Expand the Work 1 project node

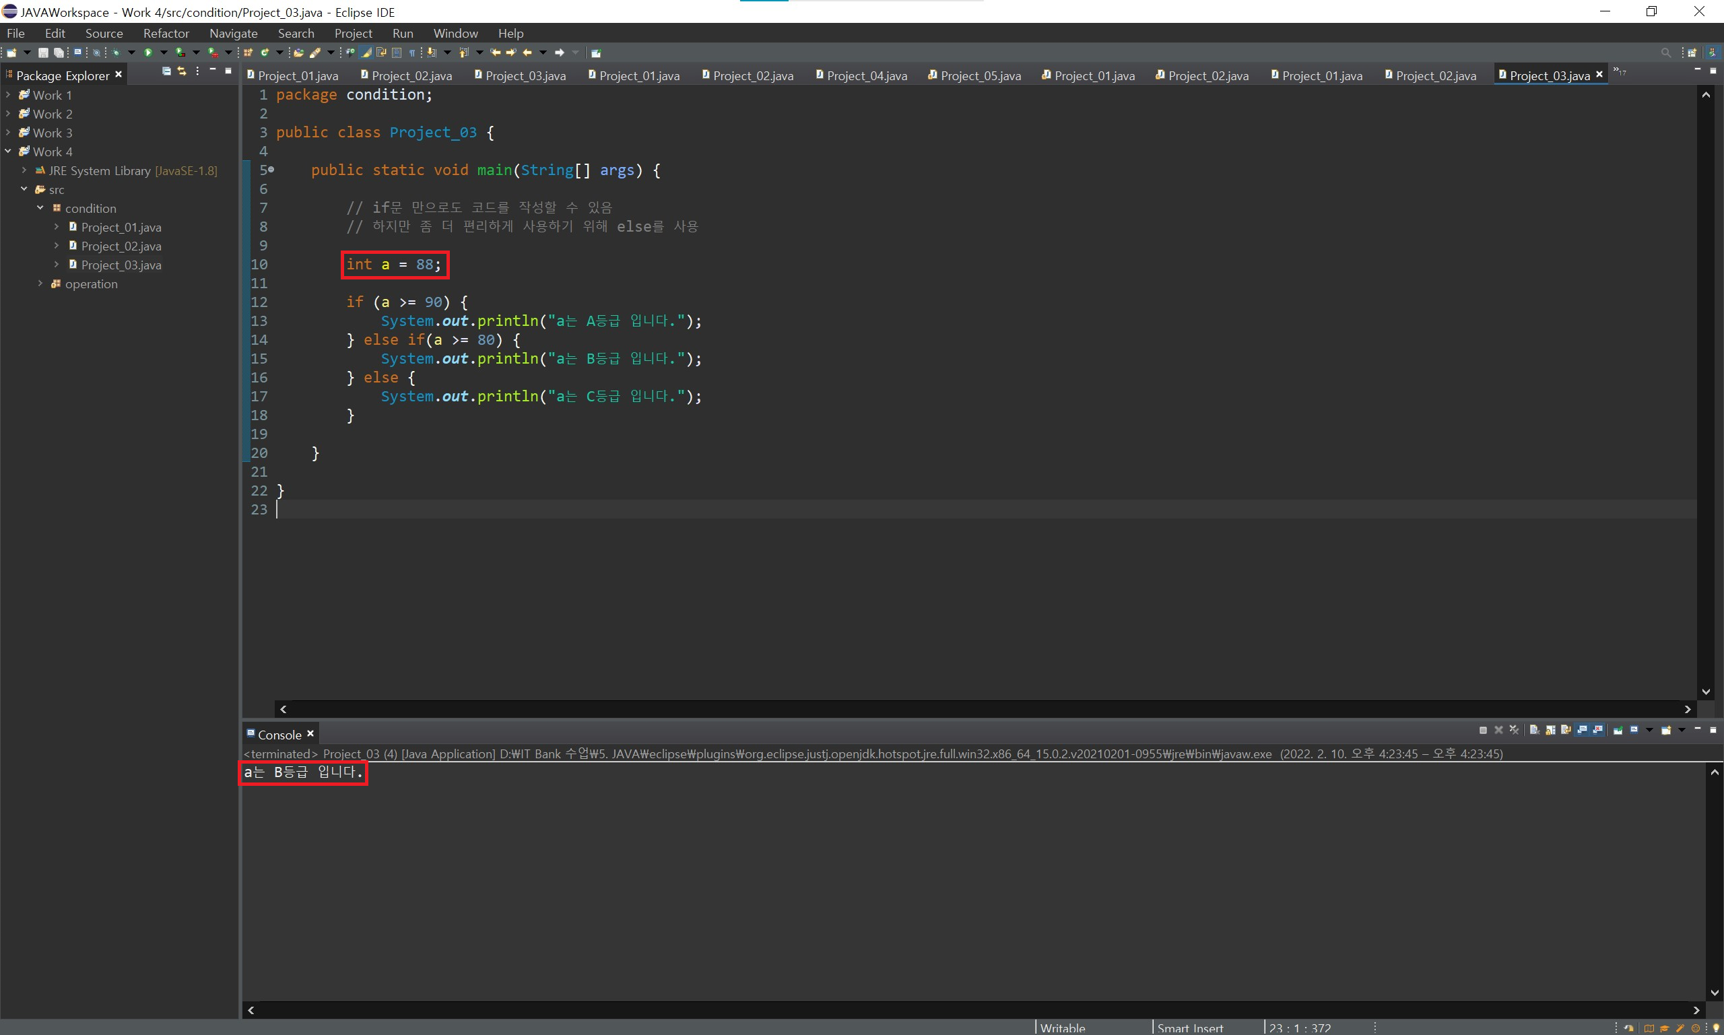pyautogui.click(x=7, y=95)
